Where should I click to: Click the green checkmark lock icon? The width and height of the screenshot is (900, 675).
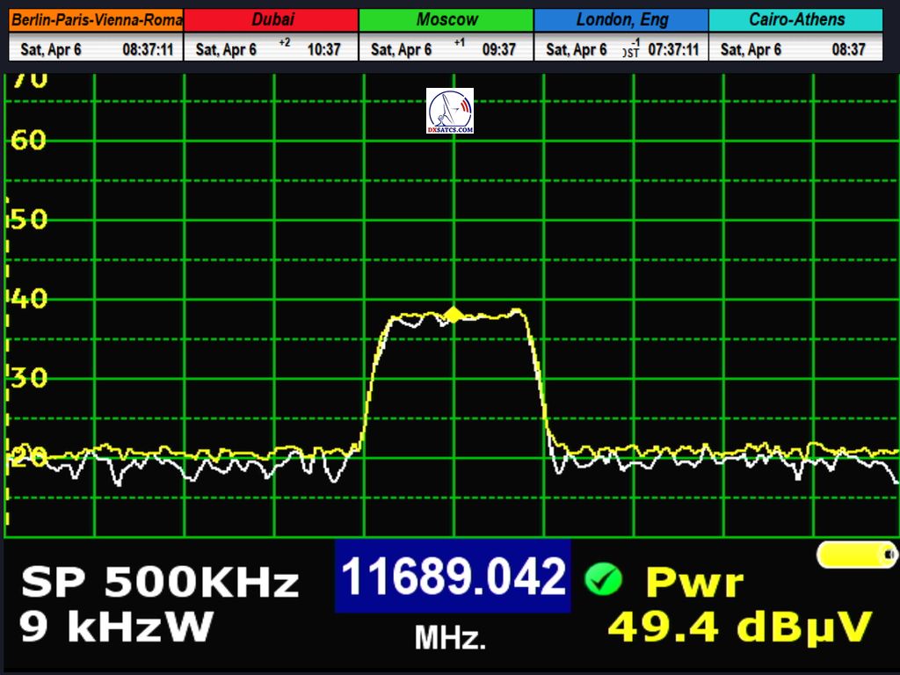(603, 578)
